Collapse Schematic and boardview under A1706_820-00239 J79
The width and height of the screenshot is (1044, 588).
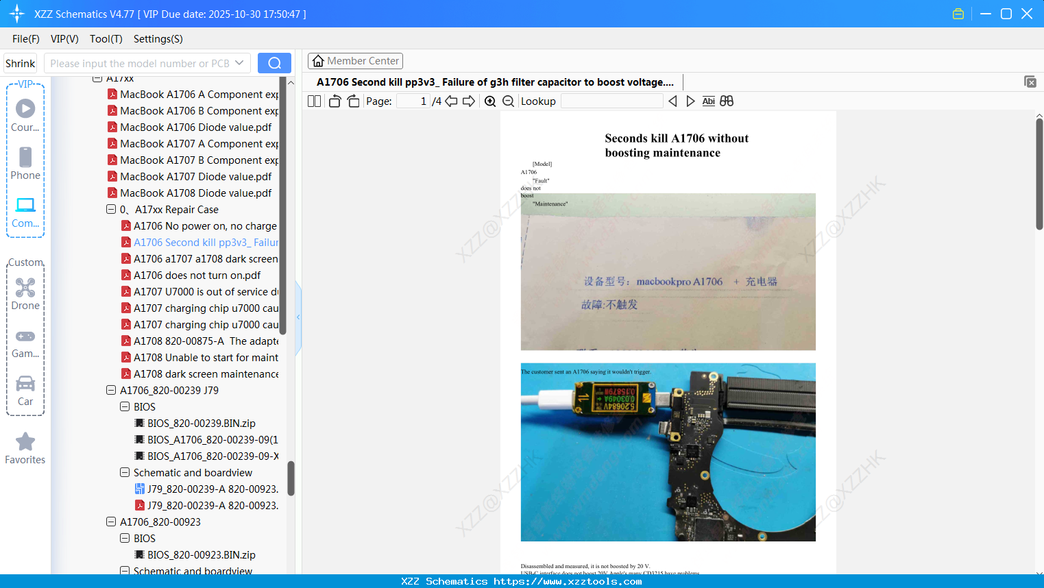tap(125, 472)
